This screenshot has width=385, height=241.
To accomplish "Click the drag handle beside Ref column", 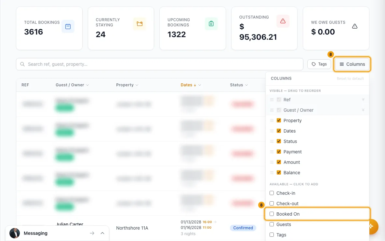I will point(272,100).
